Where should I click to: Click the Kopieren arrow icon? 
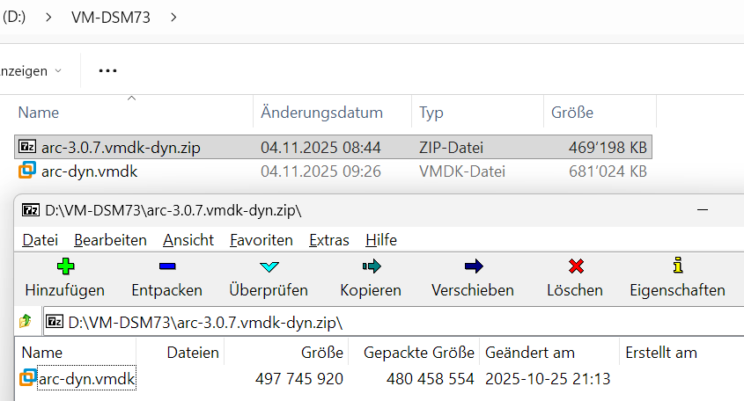pos(372,266)
